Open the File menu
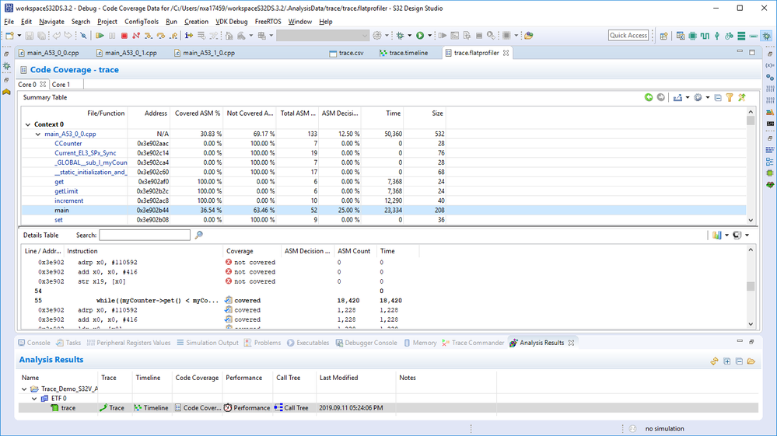This screenshot has width=777, height=436. click(x=9, y=22)
